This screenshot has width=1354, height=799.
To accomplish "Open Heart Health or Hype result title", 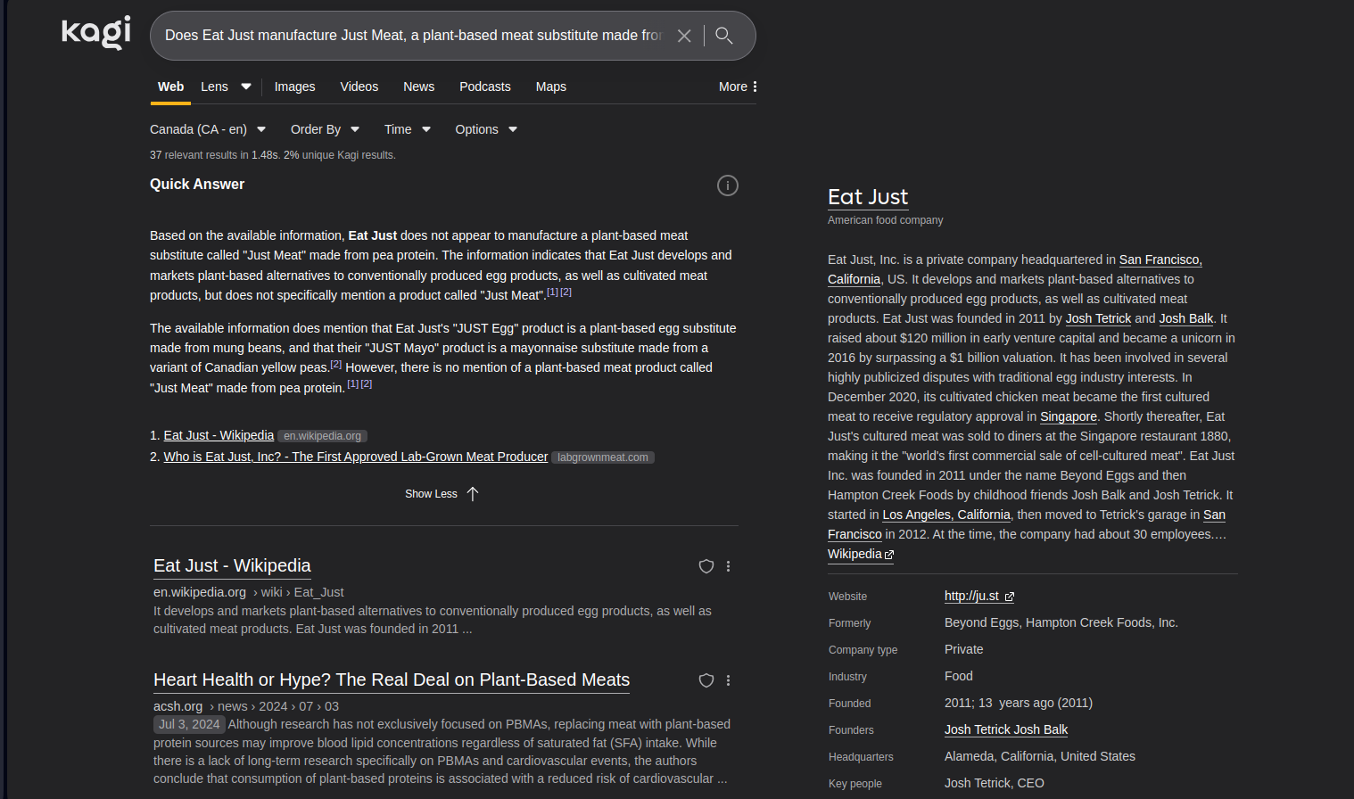I will [x=392, y=680].
